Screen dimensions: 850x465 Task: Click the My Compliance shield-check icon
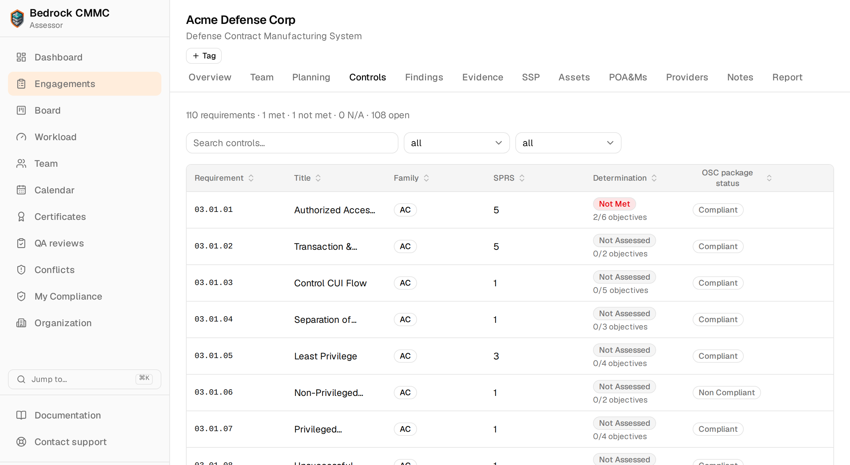pos(21,296)
